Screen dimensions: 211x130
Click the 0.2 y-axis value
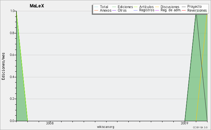point(12,99)
